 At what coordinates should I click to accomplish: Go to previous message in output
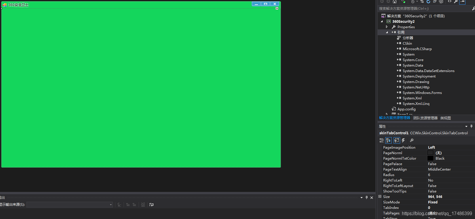pos(128,205)
